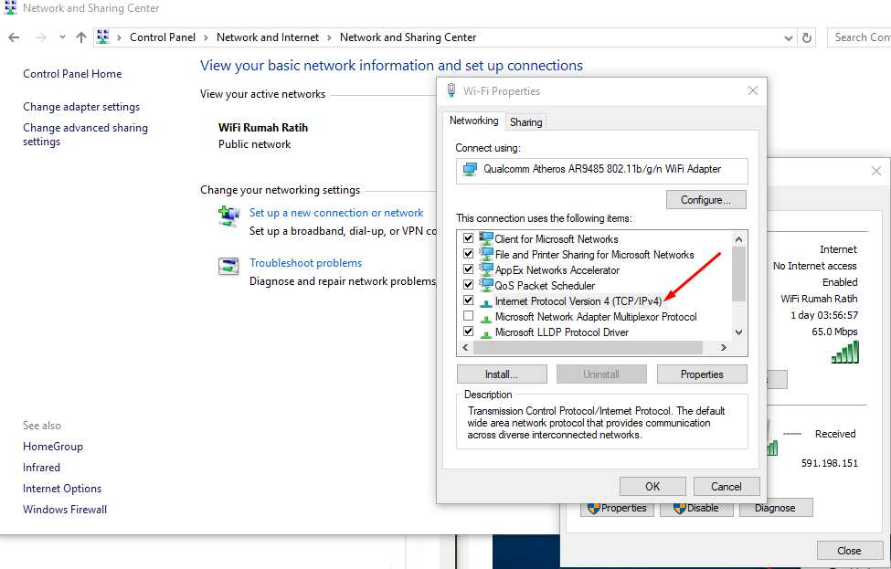Click Multiplexor Protocol item icon
Image resolution: width=891 pixels, height=569 pixels.
486,318
